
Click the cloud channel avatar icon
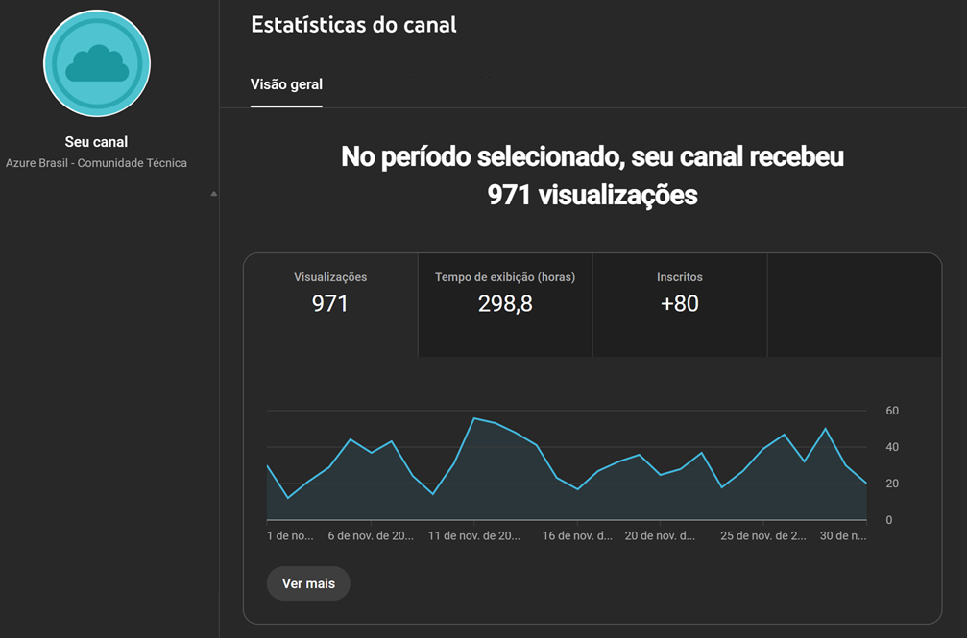[x=96, y=63]
